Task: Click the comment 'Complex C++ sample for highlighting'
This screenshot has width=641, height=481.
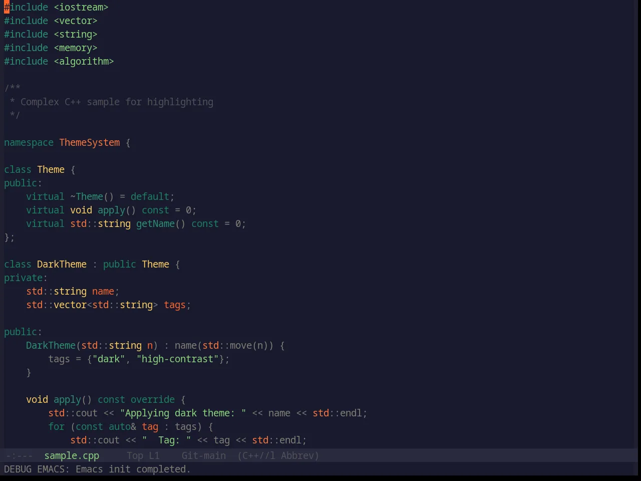Action: [x=117, y=102]
